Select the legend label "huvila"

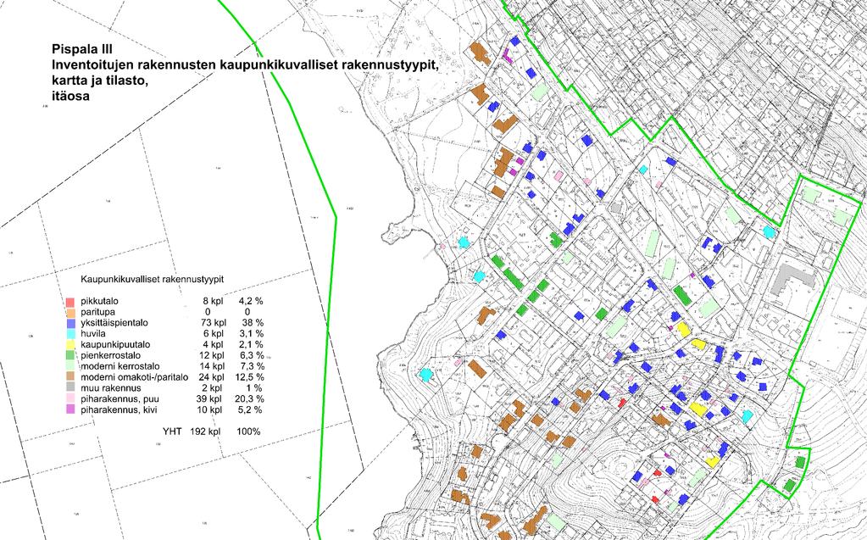(x=93, y=334)
